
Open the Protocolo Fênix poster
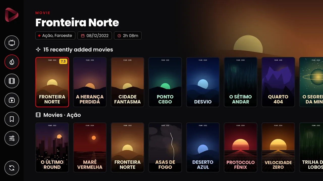[x=240, y=147]
